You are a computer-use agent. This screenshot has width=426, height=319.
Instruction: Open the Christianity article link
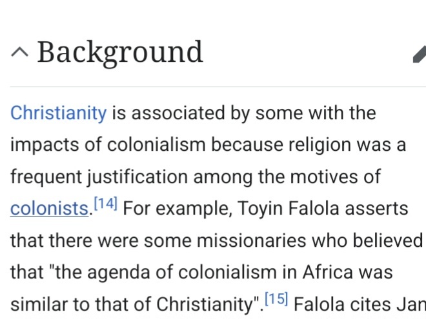coord(58,113)
